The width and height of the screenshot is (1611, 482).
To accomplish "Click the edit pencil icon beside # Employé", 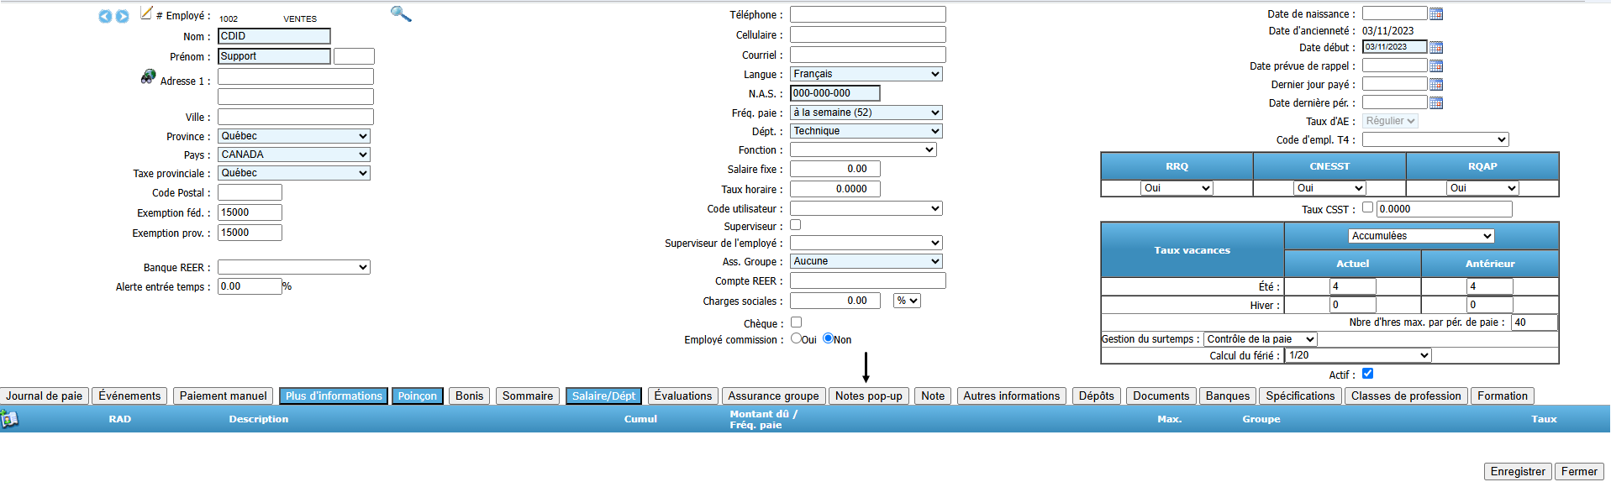I will tap(146, 13).
